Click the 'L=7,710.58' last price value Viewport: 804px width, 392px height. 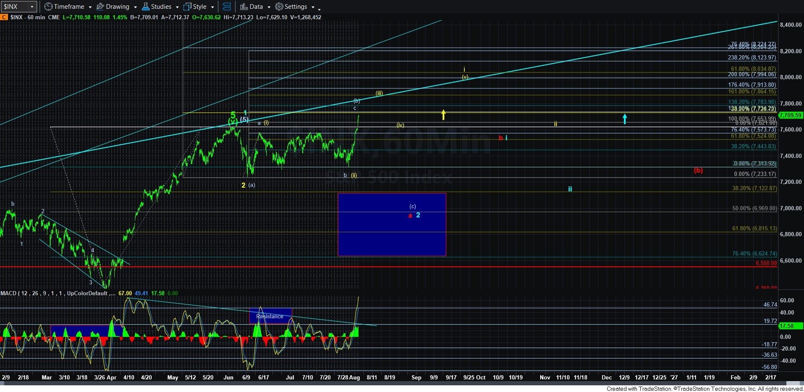77,17
